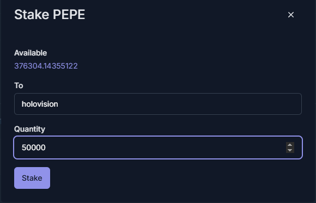316x203 pixels.
Task: Decrease quantity with the down arrow
Action: coord(290,150)
